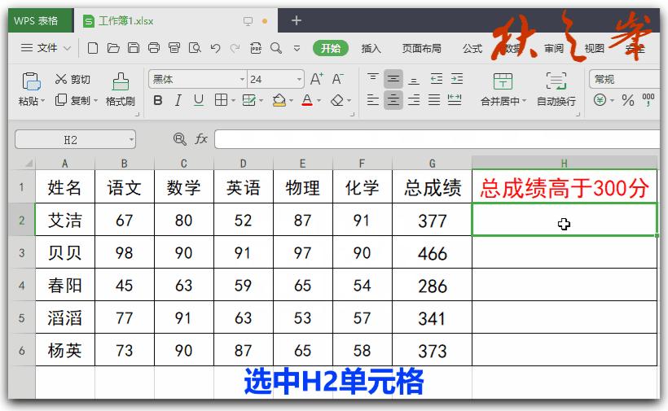The image size is (668, 411).
Task: Export to PDF icon
Action: pos(256,48)
